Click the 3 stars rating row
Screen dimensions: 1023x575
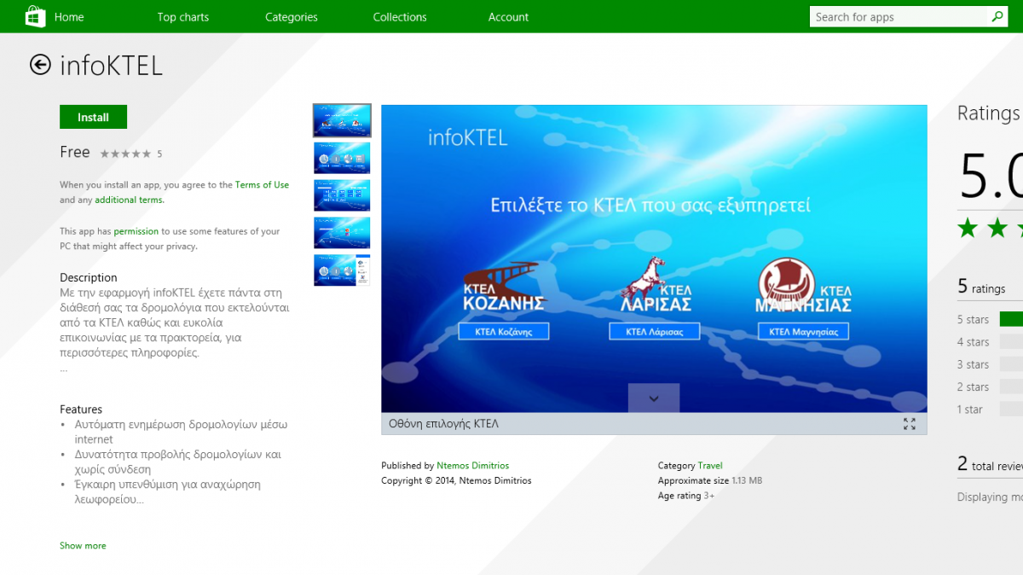[x=989, y=364]
